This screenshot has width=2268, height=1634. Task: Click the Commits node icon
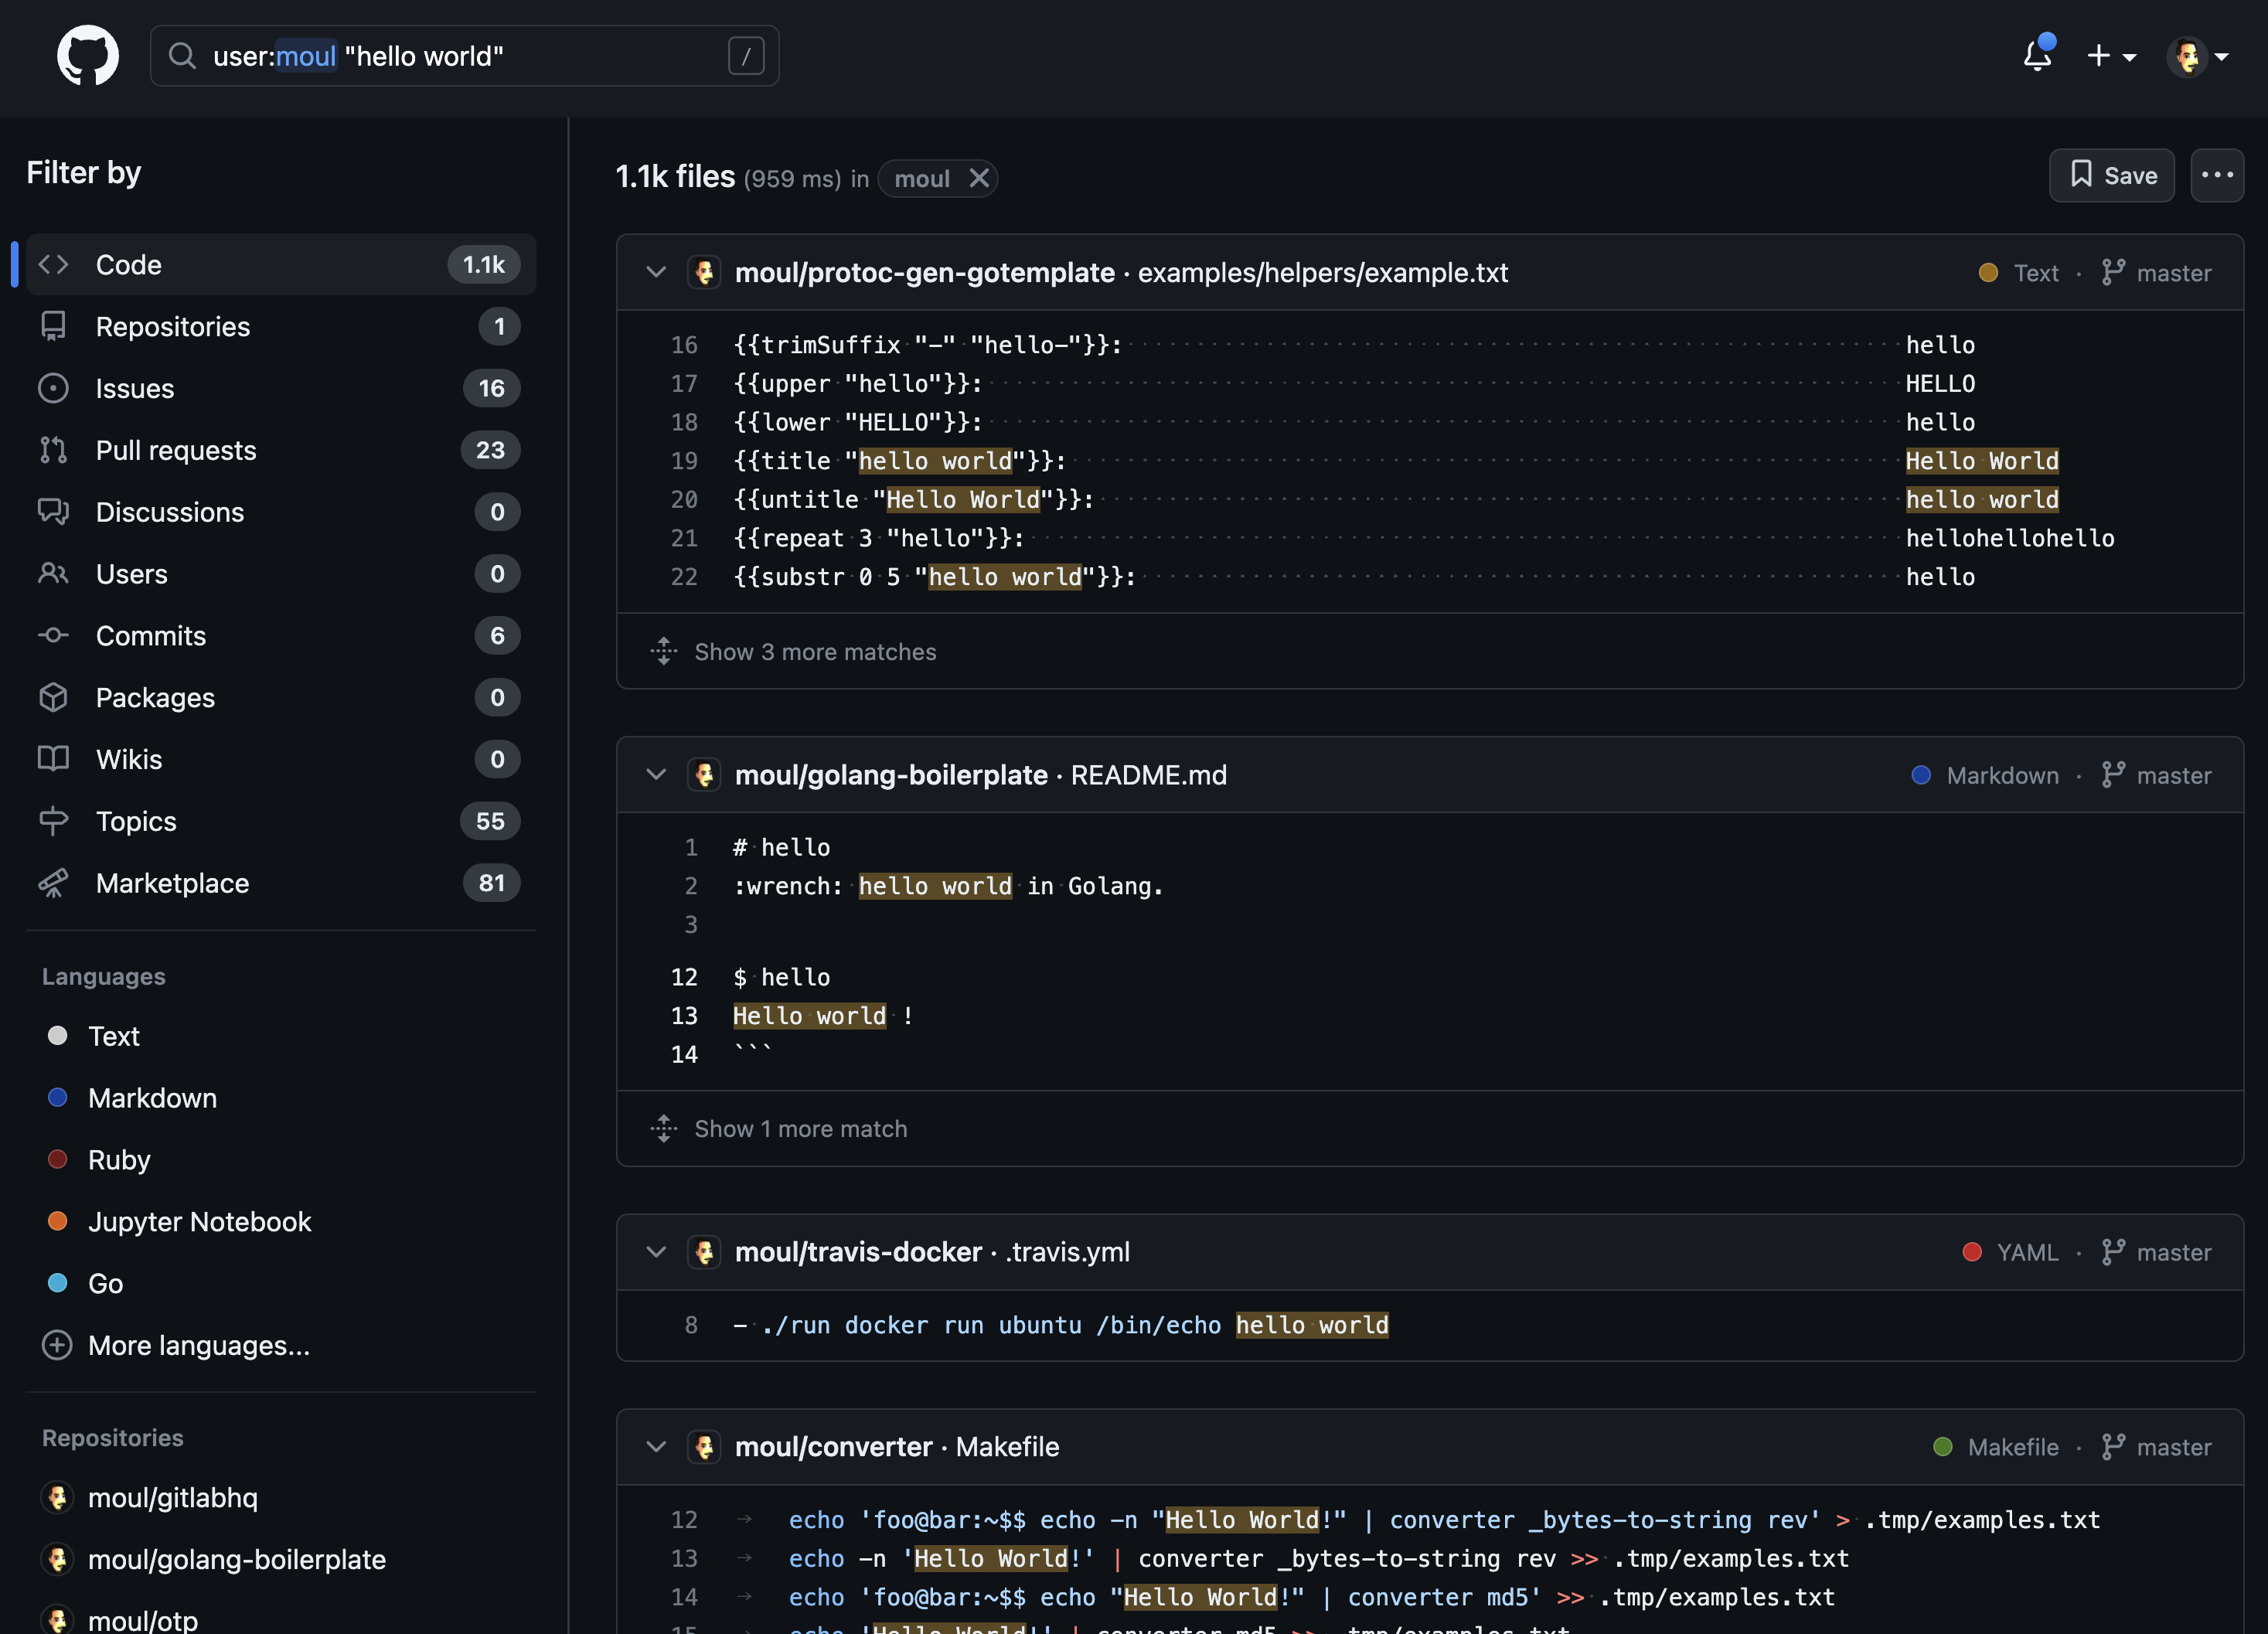click(53, 636)
